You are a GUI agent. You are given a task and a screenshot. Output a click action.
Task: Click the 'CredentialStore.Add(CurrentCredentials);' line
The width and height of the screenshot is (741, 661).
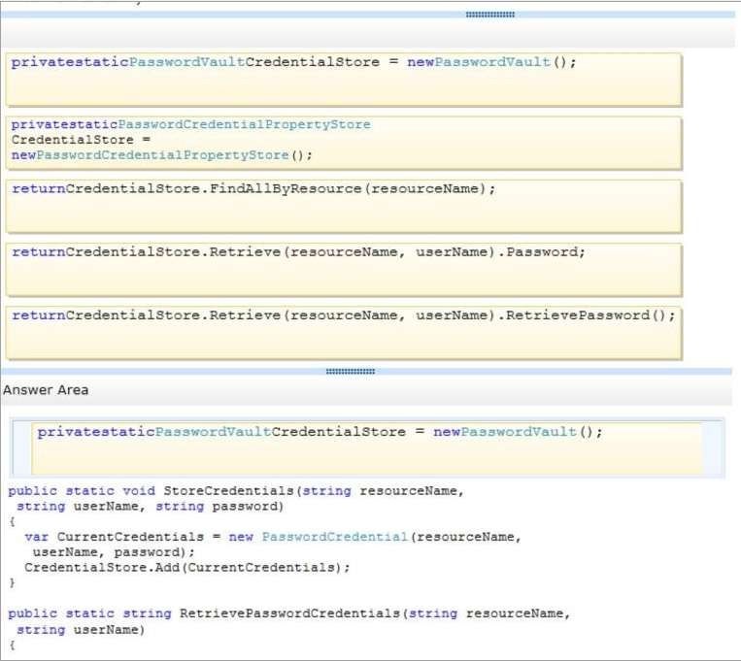[187, 568]
